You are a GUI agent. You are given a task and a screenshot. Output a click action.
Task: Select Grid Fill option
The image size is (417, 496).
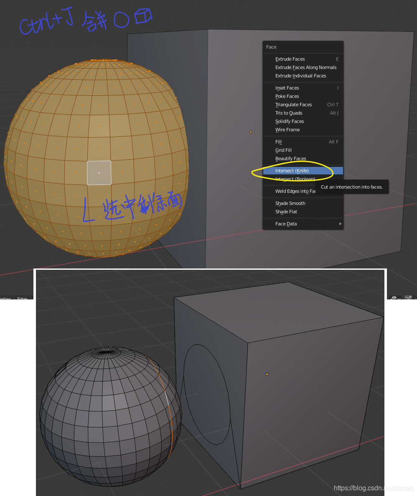coord(303,150)
